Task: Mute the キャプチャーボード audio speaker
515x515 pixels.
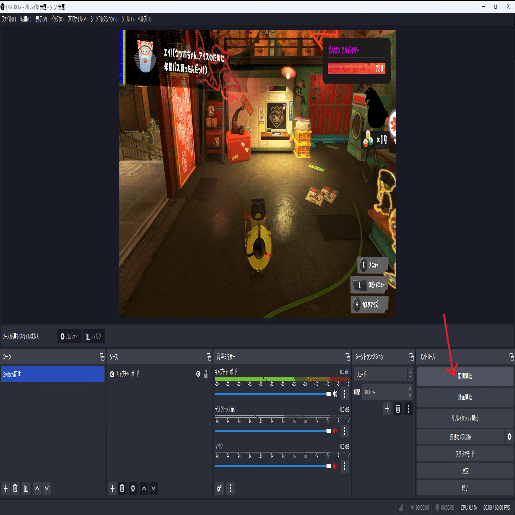Action: click(335, 394)
